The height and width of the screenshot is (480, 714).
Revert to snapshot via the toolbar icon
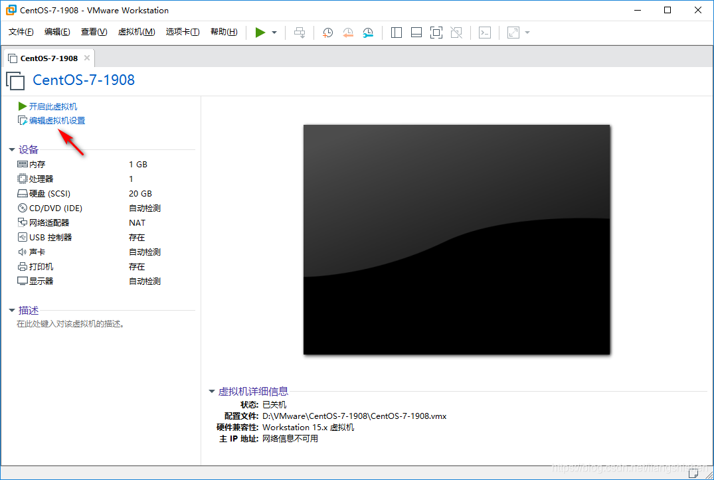[348, 32]
